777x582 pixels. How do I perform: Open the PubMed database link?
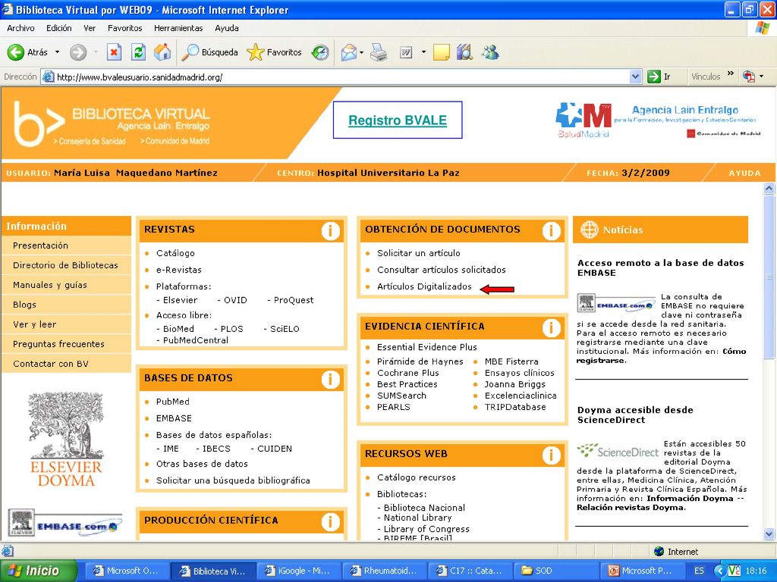[x=173, y=402]
